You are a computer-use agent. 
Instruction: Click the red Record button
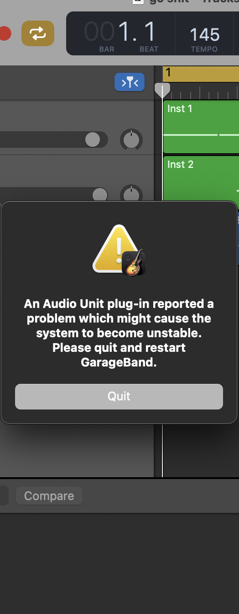pyautogui.click(x=5, y=33)
